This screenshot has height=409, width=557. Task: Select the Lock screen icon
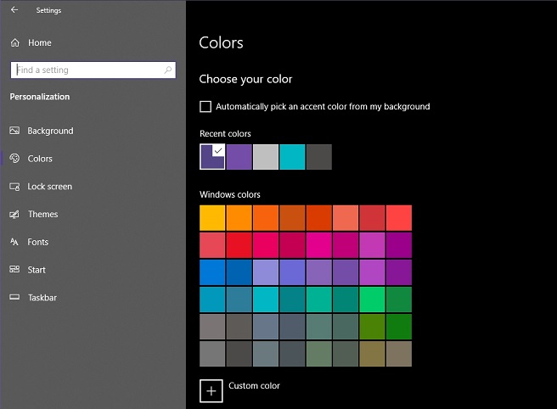pyautogui.click(x=14, y=187)
